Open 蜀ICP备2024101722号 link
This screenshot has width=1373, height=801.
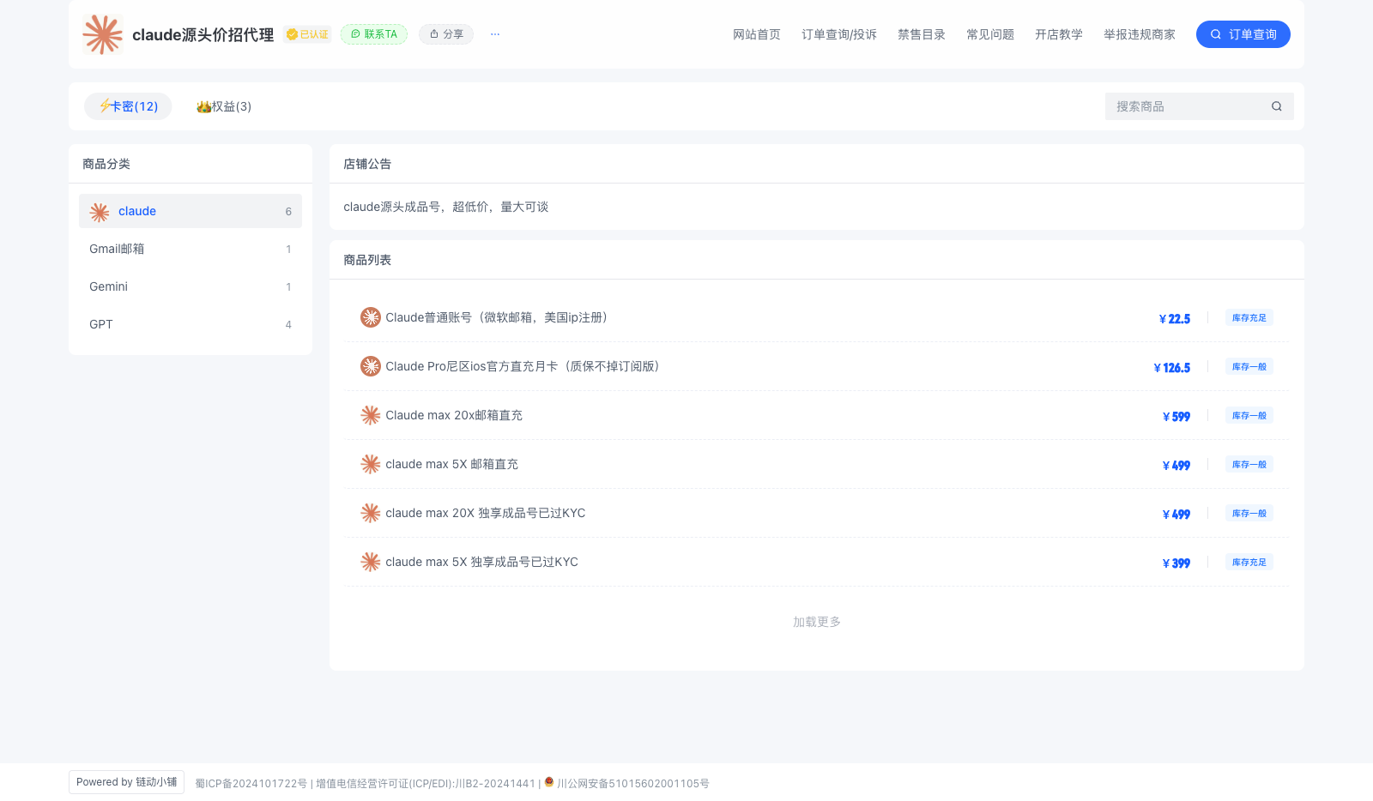tap(251, 783)
